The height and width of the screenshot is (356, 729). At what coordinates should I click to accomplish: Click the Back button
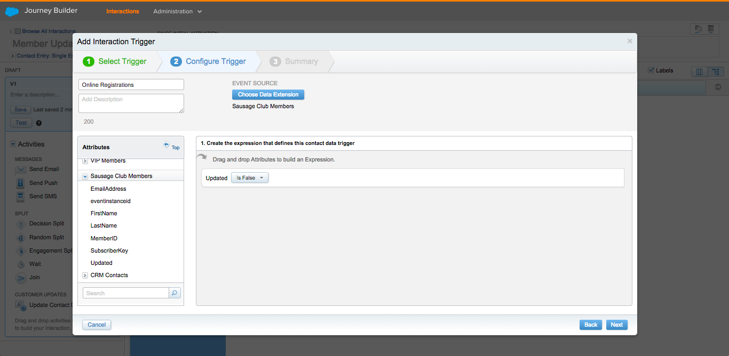591,325
